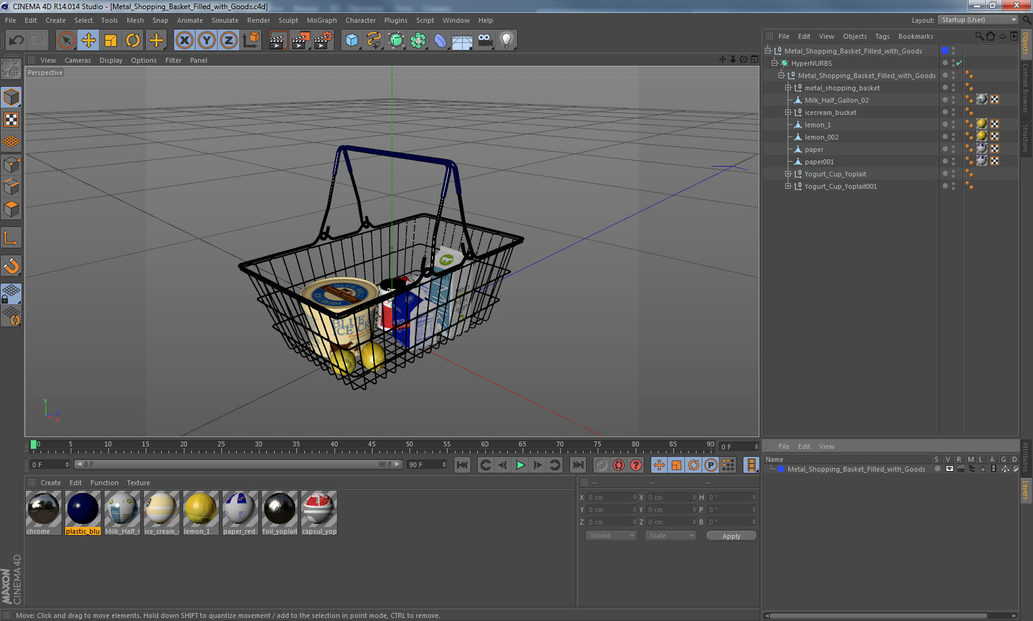Collapse top Metal_Shopping_Basket_Filled_with_Goods root node

pos(768,50)
